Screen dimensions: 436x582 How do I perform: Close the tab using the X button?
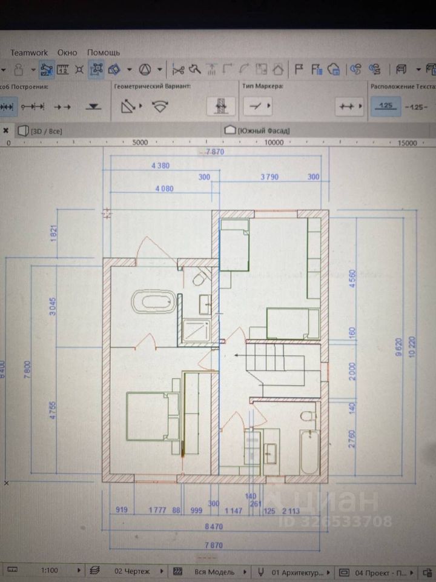point(5,131)
